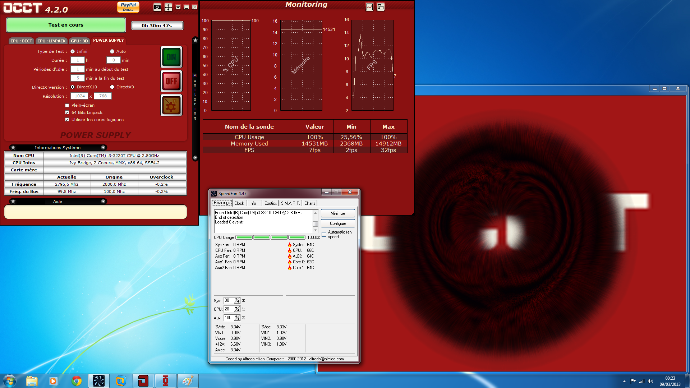Switch to SpeedFan fan icon in taskbar
The height and width of the screenshot is (388, 690).
point(98,381)
